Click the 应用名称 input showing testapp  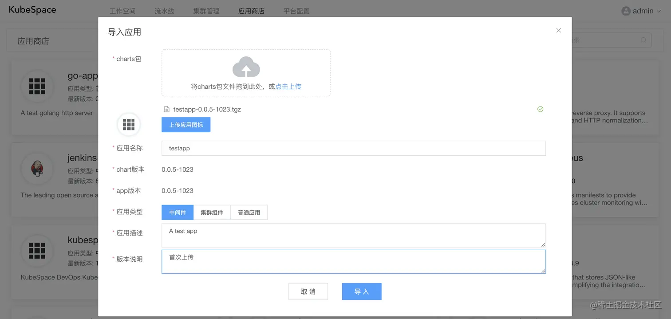(353, 148)
